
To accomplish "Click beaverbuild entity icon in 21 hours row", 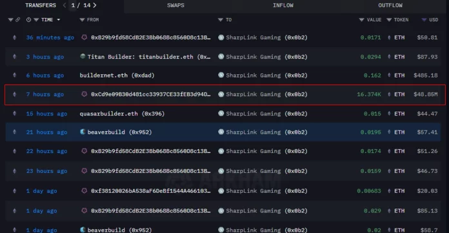I will point(83,132).
